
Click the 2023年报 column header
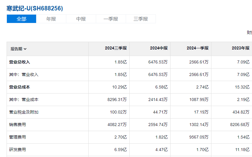(240, 48)
